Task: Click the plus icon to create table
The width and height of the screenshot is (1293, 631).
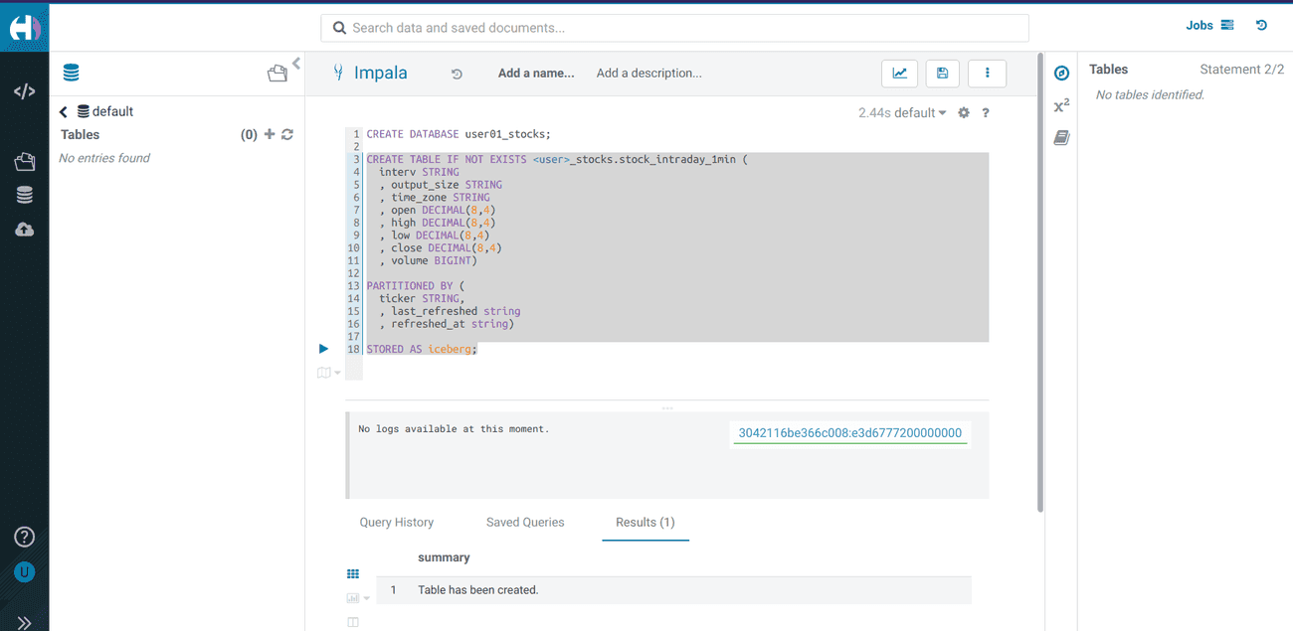Action: click(x=270, y=134)
